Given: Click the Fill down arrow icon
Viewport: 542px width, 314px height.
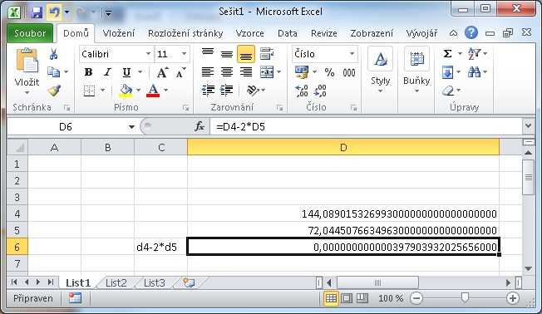Looking at the screenshot, I should (x=447, y=72).
